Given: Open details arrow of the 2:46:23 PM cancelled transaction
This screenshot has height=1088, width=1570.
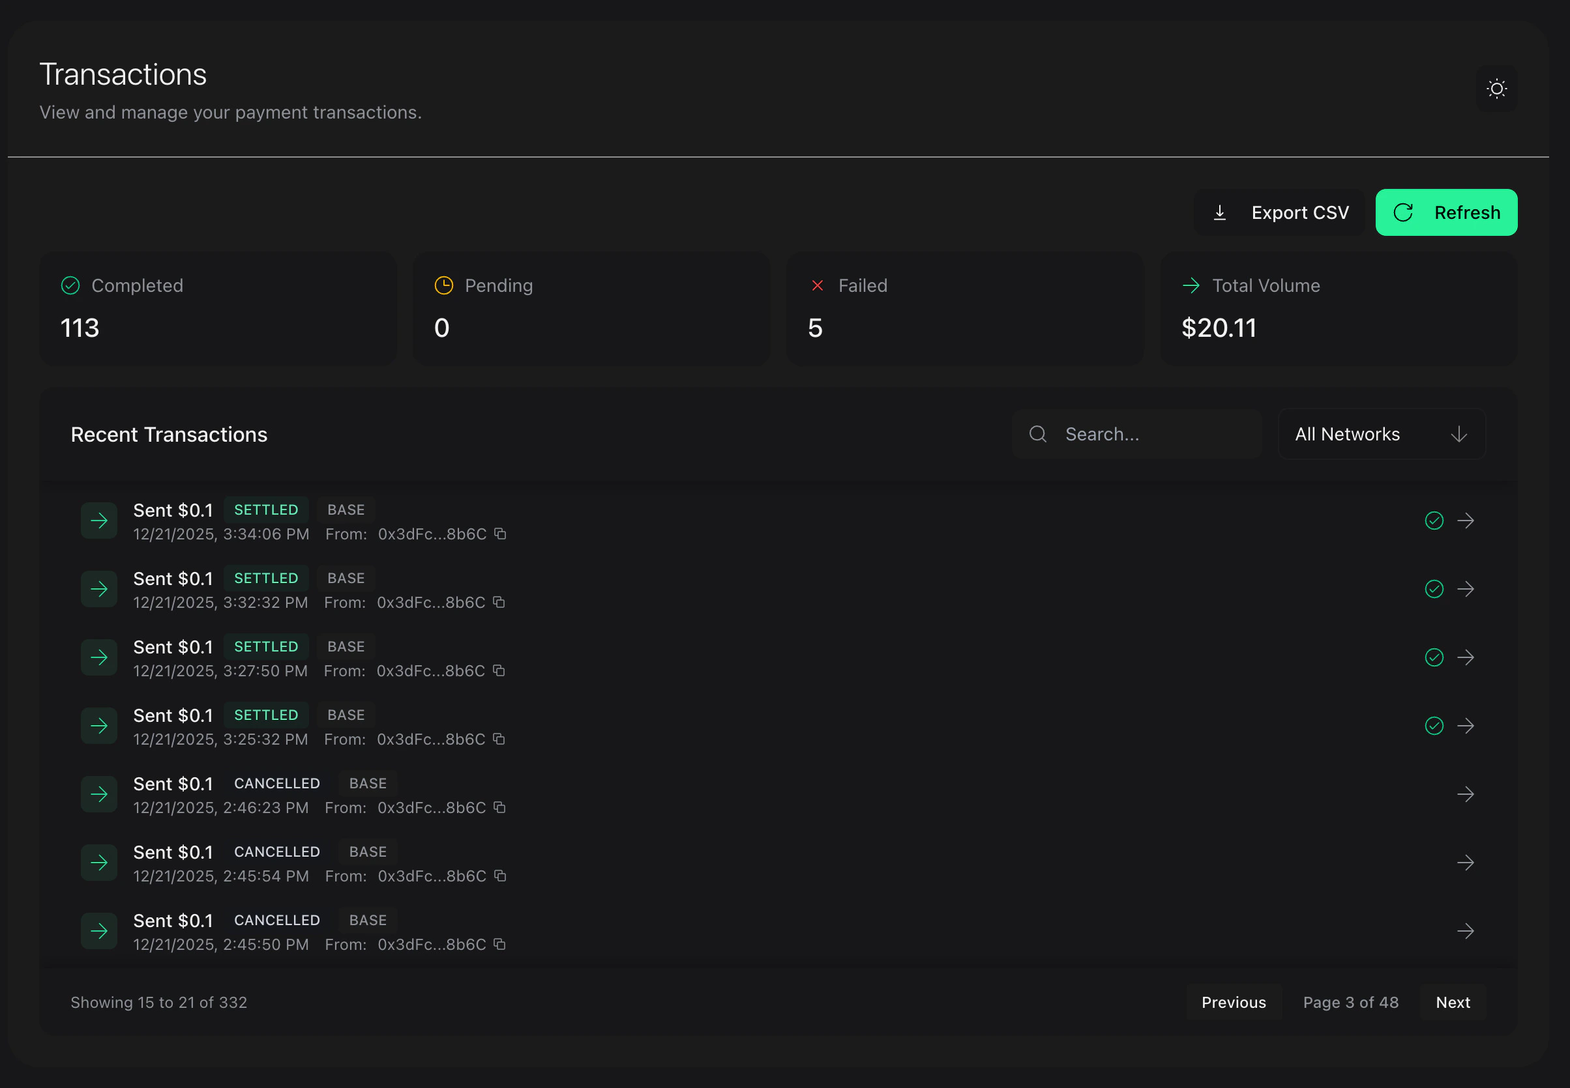Looking at the screenshot, I should coord(1466,794).
